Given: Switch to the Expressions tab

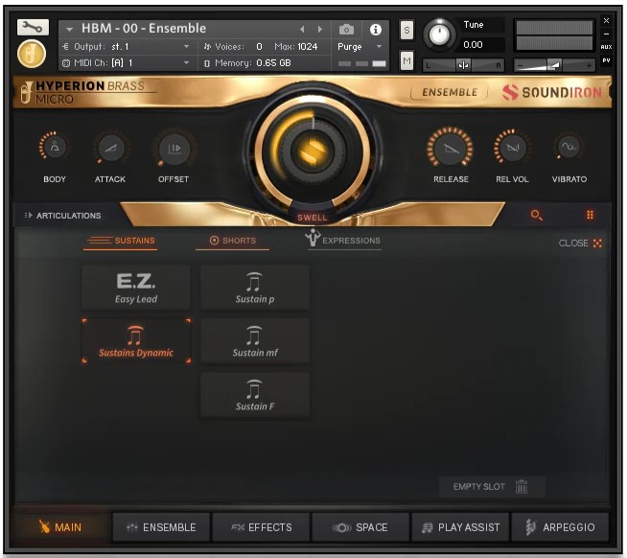Looking at the screenshot, I should pos(344,240).
